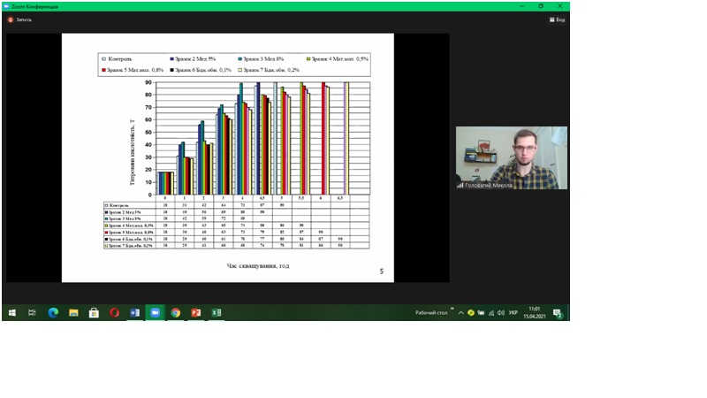Click the Запись recording indicator

click(19, 19)
